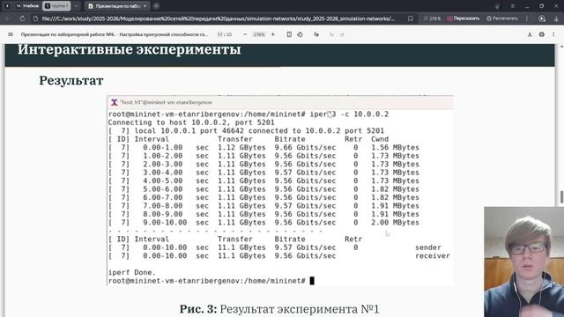Click the Интерактивные эксперименты slide heading

coord(130,49)
